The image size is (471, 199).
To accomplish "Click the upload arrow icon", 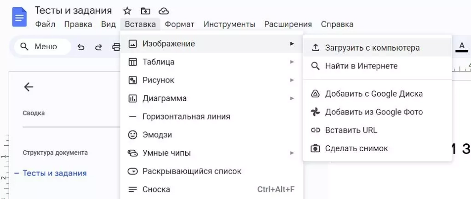I will [x=315, y=47].
